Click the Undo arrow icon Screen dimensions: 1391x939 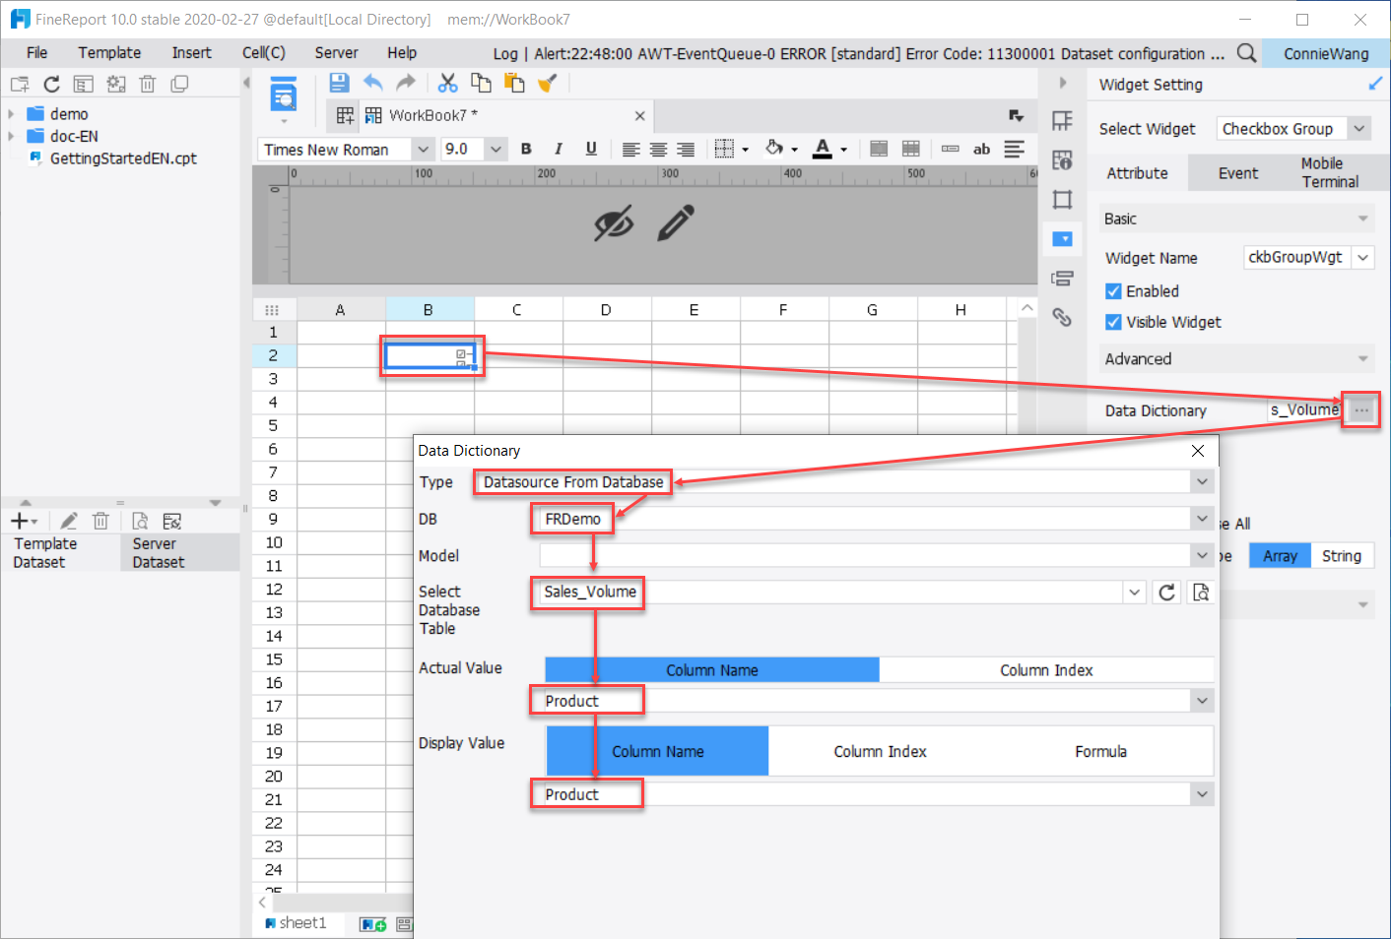pos(373,83)
